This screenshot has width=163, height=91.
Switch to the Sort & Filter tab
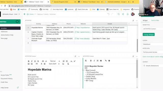click(155, 20)
